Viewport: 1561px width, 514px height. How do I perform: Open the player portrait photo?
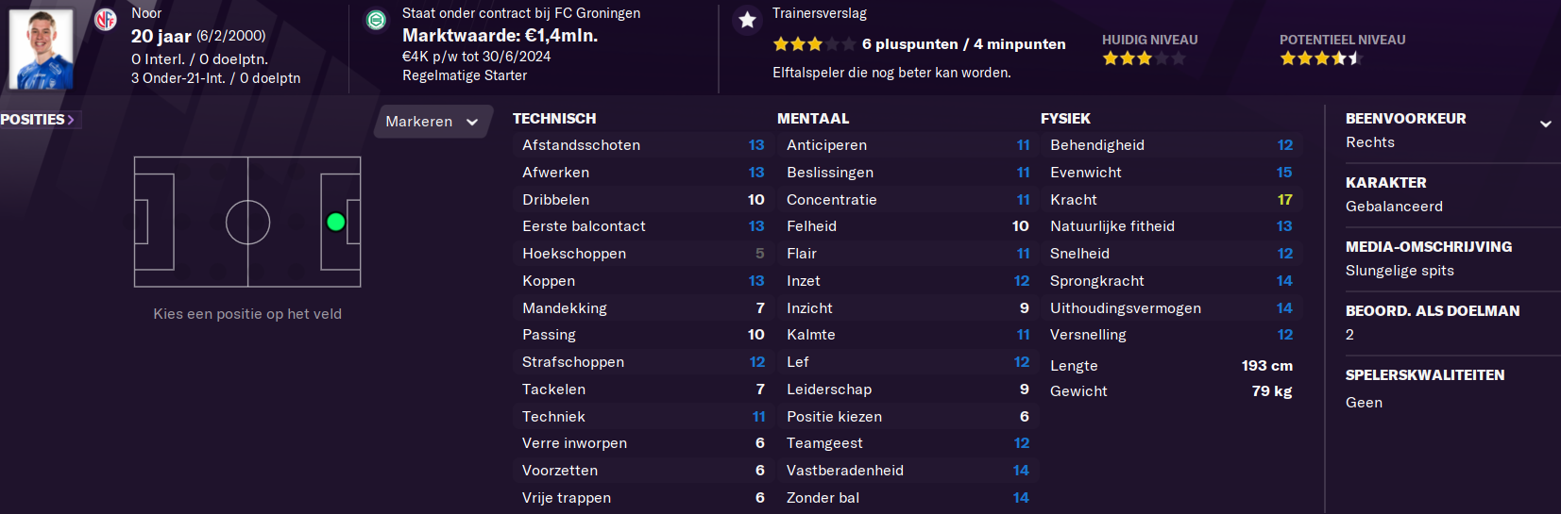(x=41, y=48)
